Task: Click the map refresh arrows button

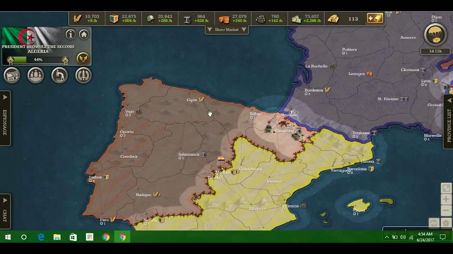Action: [434, 223]
